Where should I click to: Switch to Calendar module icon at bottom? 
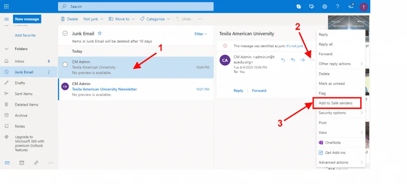pyautogui.click(x=22, y=163)
